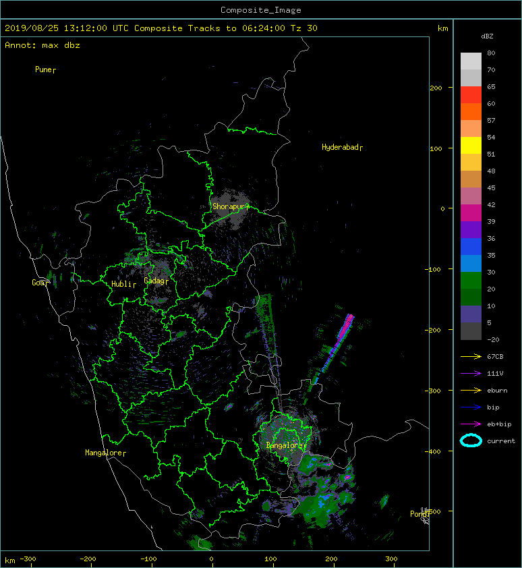522x568 pixels.
Task: Select the Bangalore city label
Action: click(286, 445)
